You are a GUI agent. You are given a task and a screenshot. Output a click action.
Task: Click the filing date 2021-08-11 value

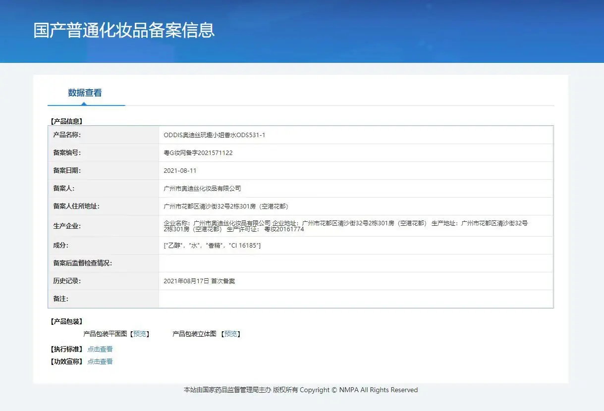click(180, 171)
